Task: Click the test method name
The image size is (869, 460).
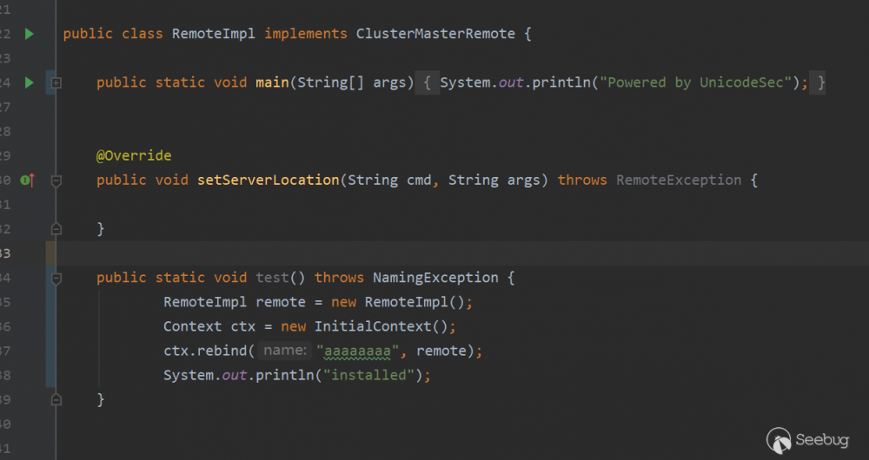Action: point(272,278)
